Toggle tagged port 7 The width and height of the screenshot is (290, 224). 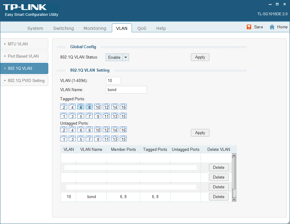tap(89, 116)
